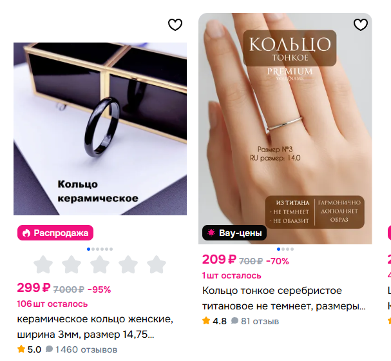The image size is (391, 361).
Task: Click the orange star next to 5.0 rating
Action: (21, 349)
